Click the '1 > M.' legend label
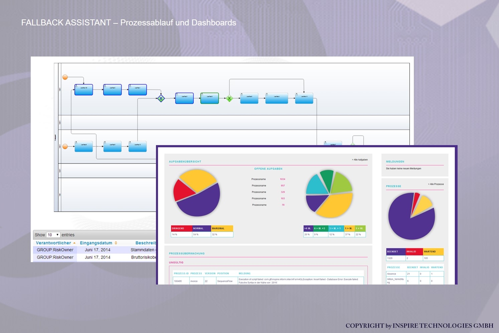 point(349,228)
